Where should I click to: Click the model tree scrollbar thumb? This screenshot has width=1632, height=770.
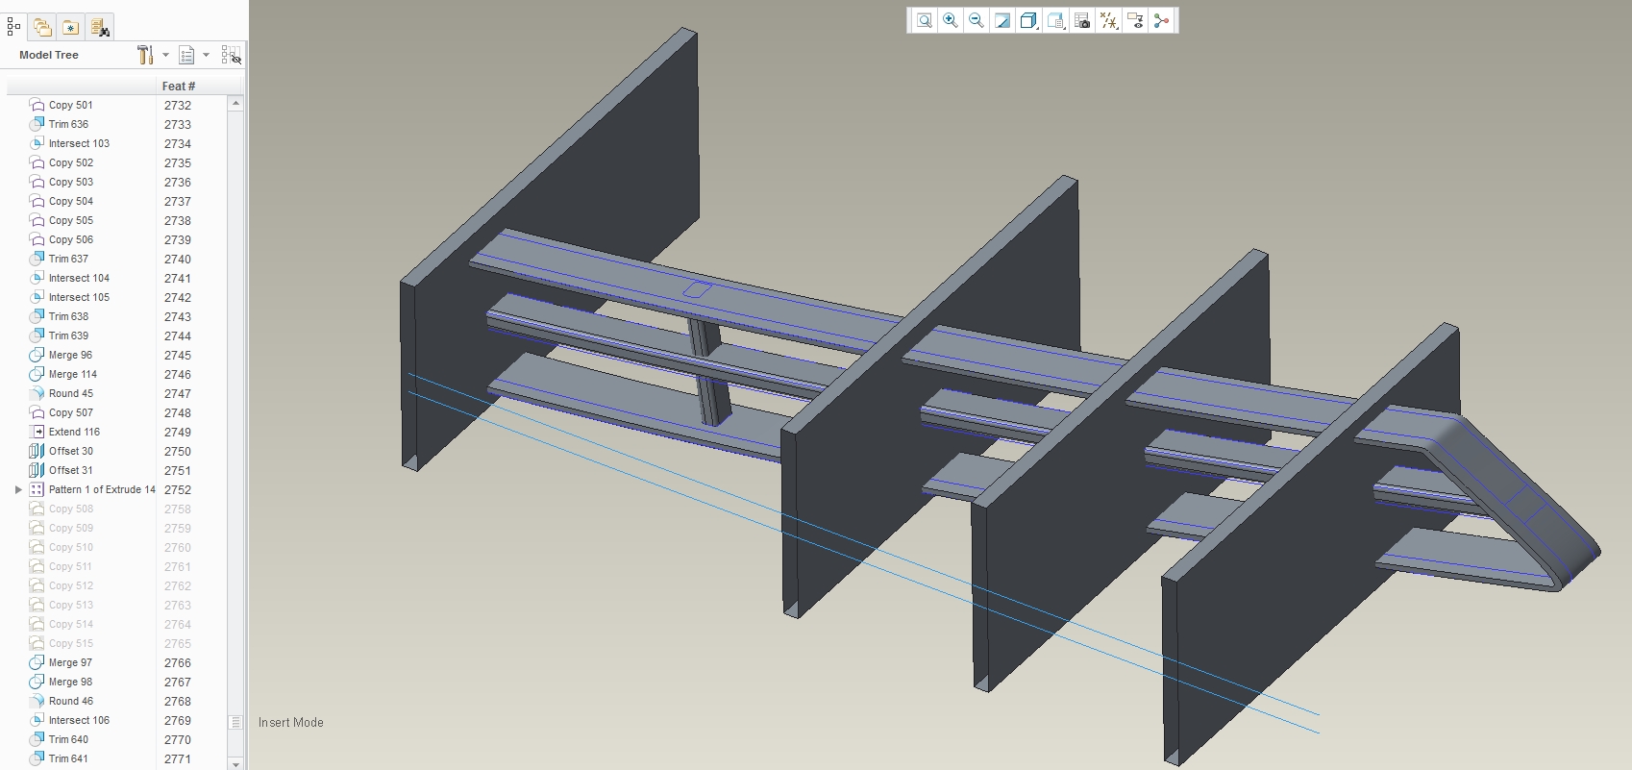click(235, 722)
